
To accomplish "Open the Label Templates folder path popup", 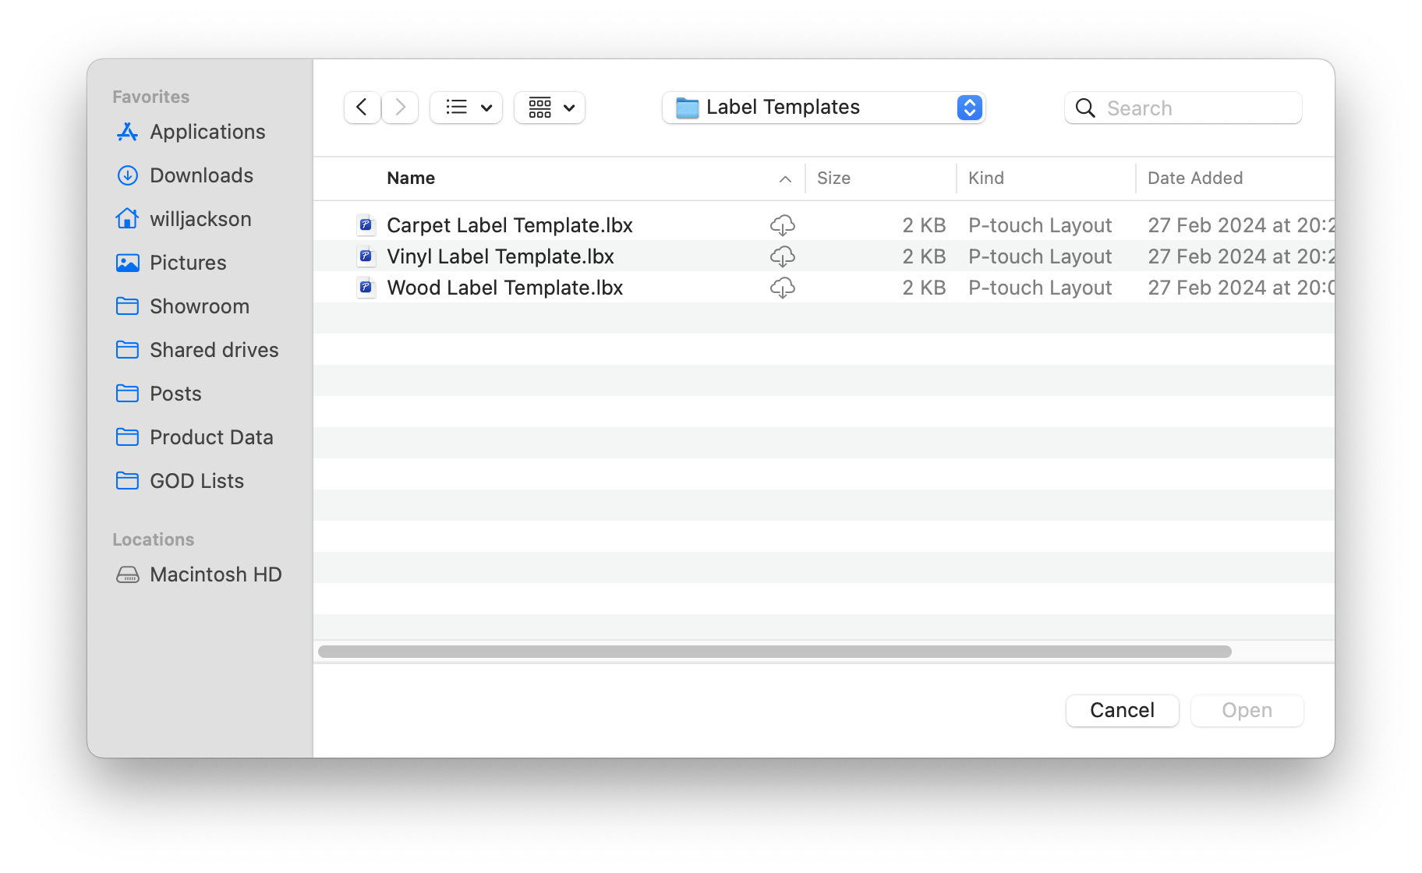I will tap(823, 108).
